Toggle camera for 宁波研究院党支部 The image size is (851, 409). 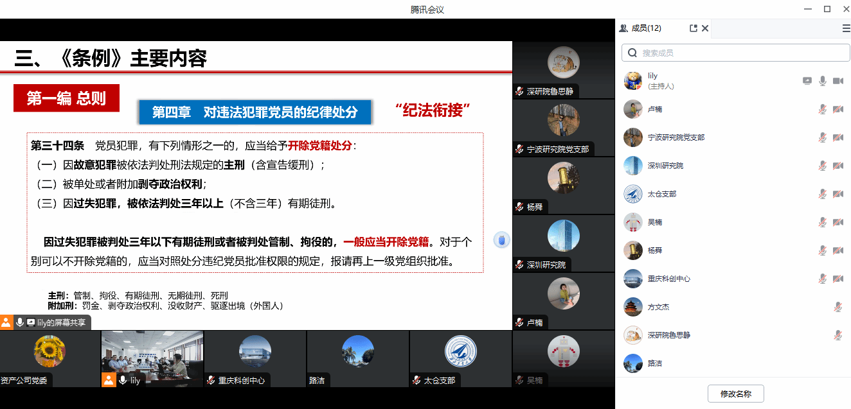pos(838,137)
